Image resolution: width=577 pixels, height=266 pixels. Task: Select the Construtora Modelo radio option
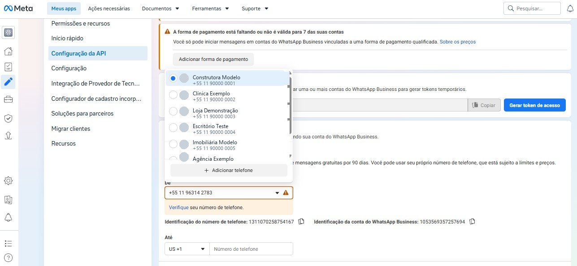[173, 78]
